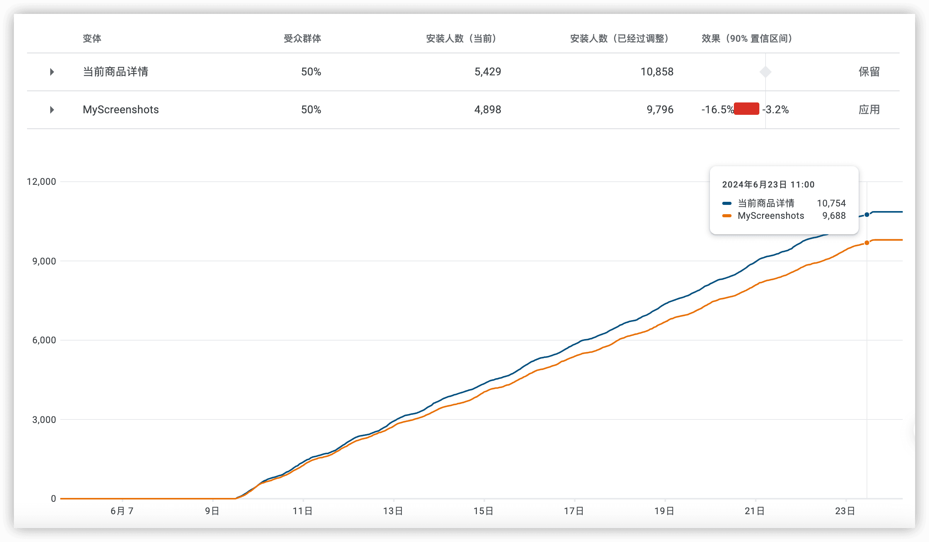Click the grey diamond baseline marker
The width and height of the screenshot is (929, 542).
click(766, 72)
